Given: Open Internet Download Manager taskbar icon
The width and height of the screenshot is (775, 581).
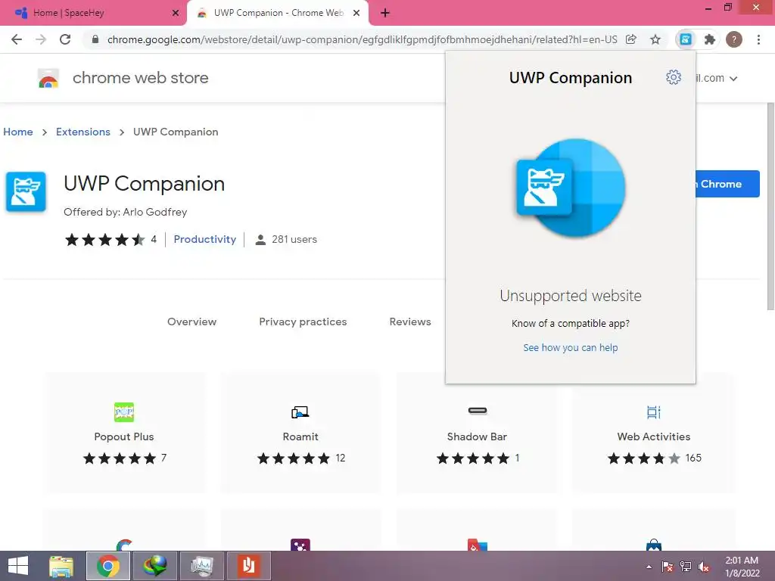Looking at the screenshot, I should (x=155, y=566).
